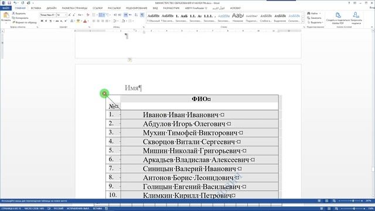This screenshot has width=375, height=211.
Task: Click the Borders icon in the Paragraph group
Action: (x=130, y=21)
